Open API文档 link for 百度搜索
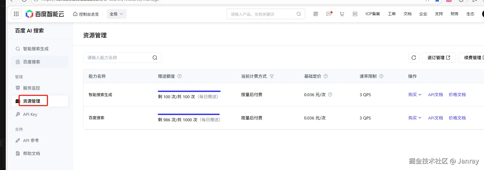 coord(436,118)
